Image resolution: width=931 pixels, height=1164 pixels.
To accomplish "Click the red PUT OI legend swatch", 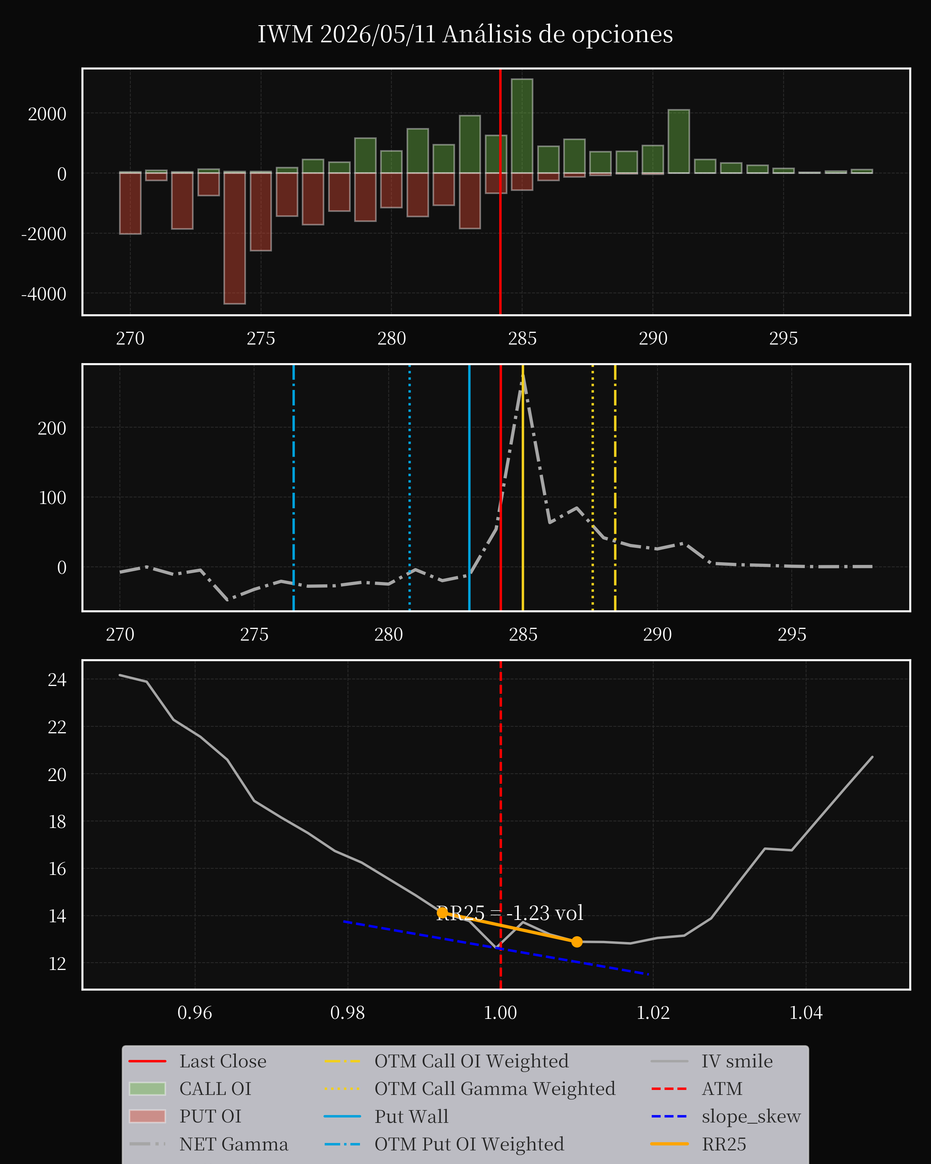I will coord(147,1117).
